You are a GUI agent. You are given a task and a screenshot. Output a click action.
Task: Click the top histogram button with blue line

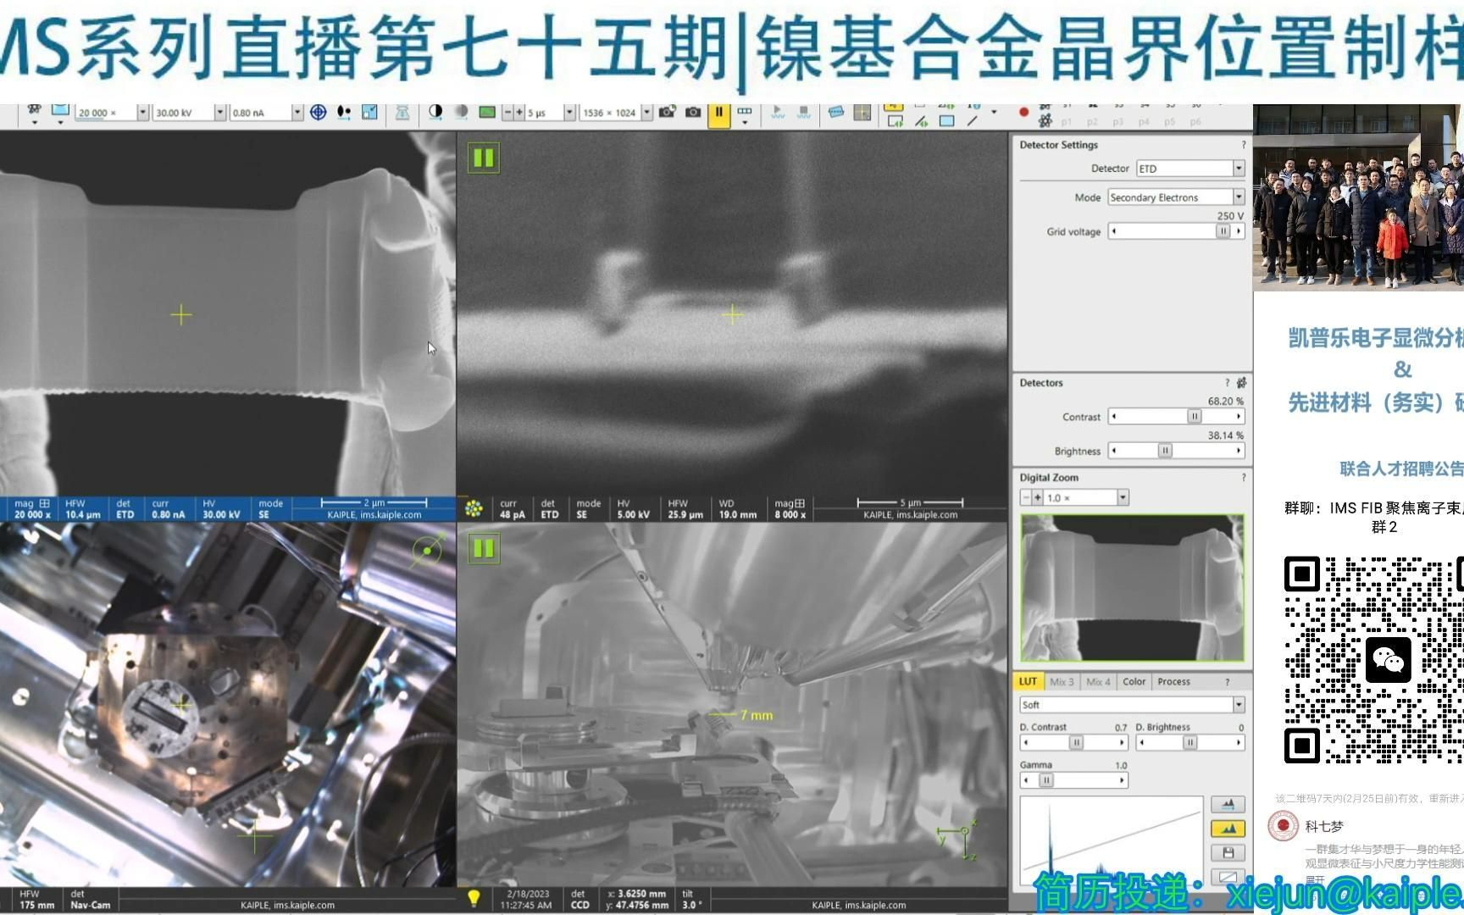1228,804
